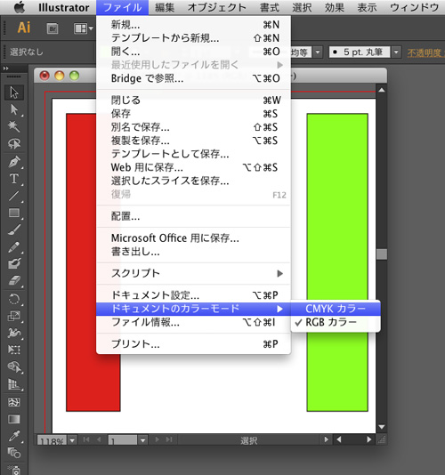The width and height of the screenshot is (445, 475).
Task: Expand ドキュメントのカラーモード submenu
Action: 193,309
